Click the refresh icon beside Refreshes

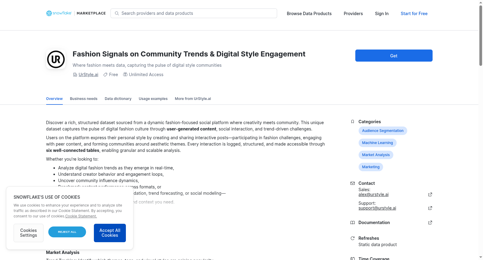click(353, 238)
